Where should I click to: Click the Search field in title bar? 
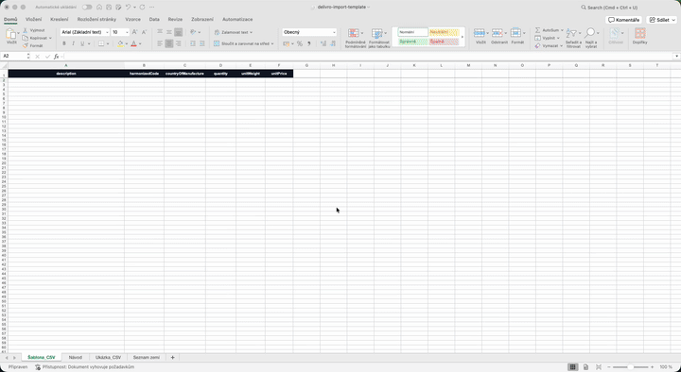(x=609, y=8)
